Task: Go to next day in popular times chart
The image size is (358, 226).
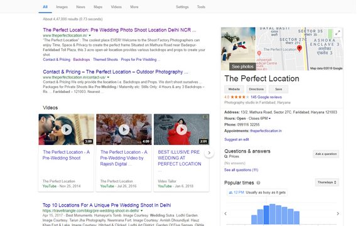Action: click(x=338, y=213)
